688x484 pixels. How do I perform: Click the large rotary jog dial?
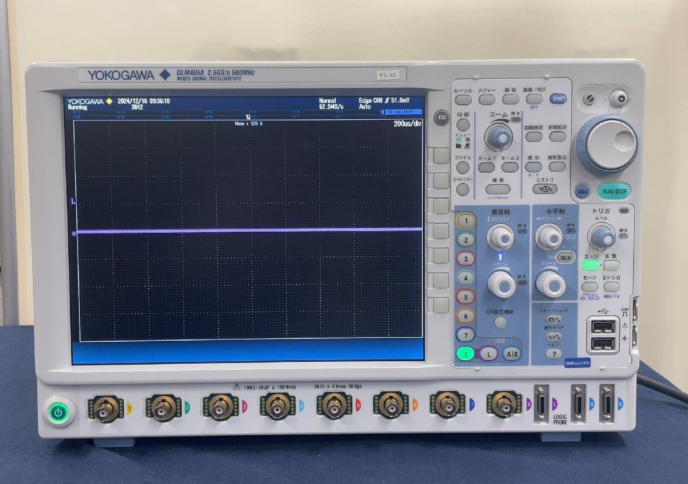(x=608, y=145)
